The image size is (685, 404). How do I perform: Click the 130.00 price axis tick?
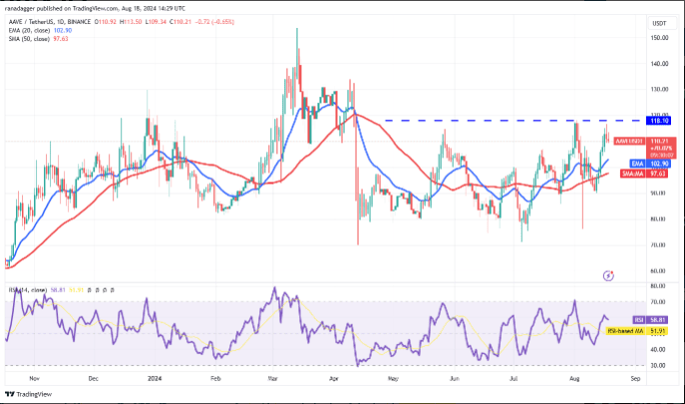pyautogui.click(x=659, y=90)
